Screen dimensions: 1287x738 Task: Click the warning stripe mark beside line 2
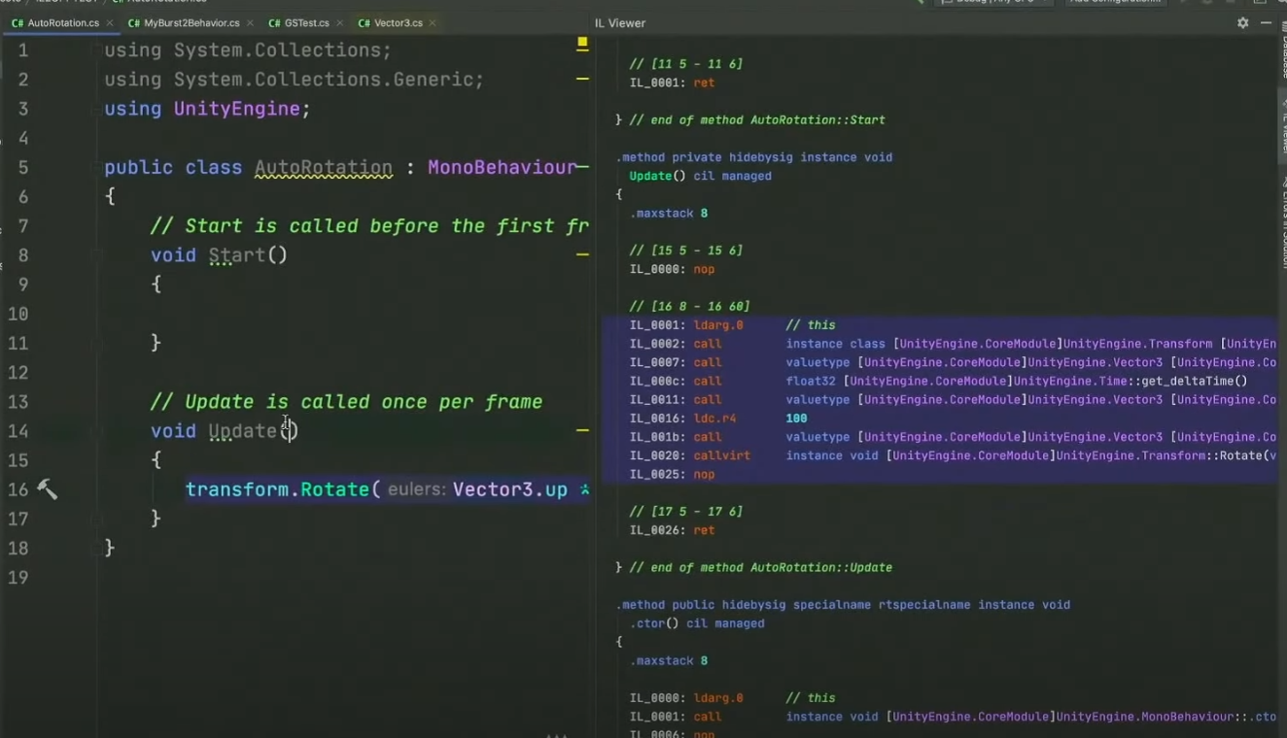(x=582, y=78)
